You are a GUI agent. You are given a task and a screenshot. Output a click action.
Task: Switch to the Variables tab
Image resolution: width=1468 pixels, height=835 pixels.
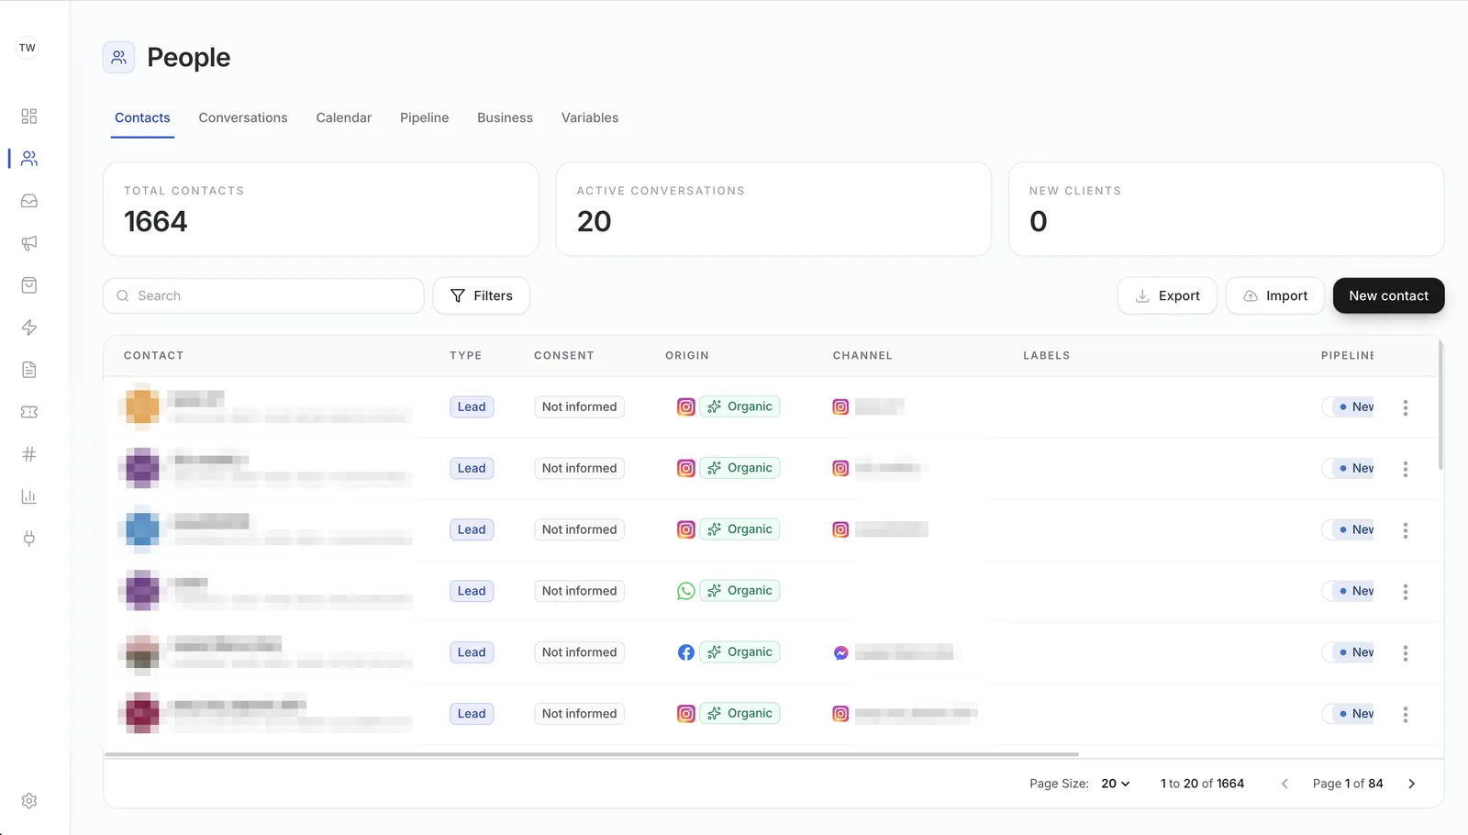590,117
